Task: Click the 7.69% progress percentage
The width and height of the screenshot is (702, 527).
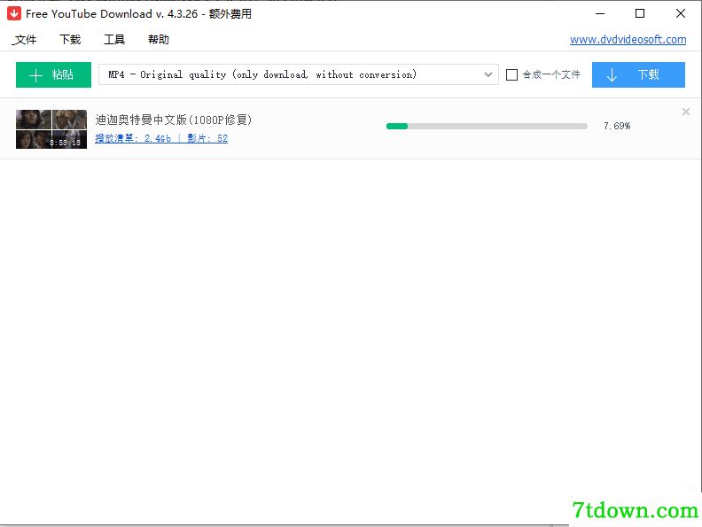Action: click(x=617, y=126)
